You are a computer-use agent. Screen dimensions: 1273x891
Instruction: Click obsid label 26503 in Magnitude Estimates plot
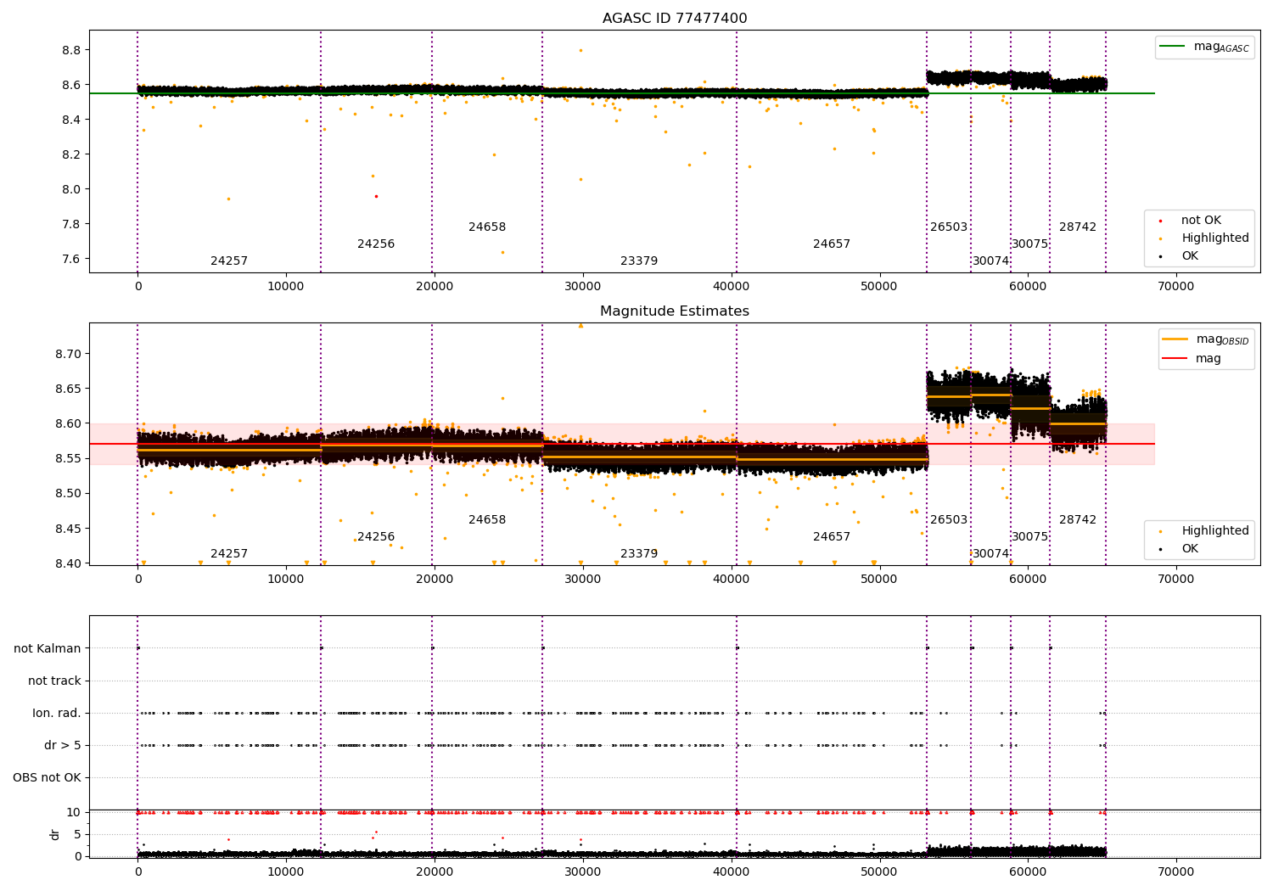tap(949, 520)
